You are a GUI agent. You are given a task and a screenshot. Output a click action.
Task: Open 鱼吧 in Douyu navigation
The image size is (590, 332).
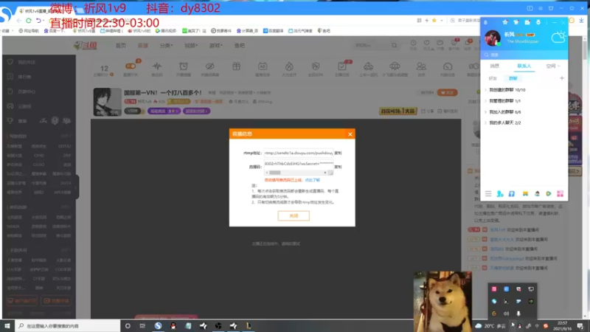(239, 46)
